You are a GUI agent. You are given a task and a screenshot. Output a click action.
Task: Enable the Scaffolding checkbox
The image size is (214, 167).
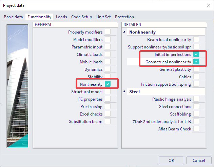[196, 114]
